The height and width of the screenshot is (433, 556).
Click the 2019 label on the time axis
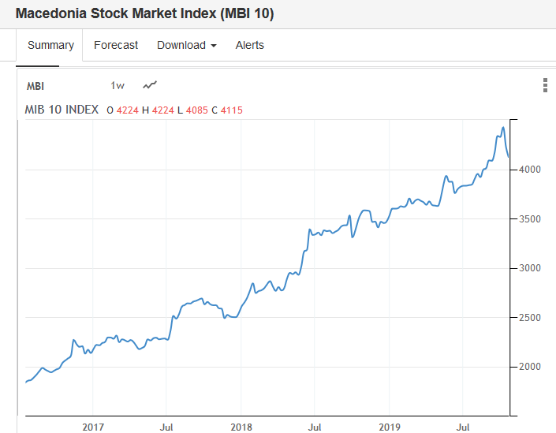[x=390, y=427]
